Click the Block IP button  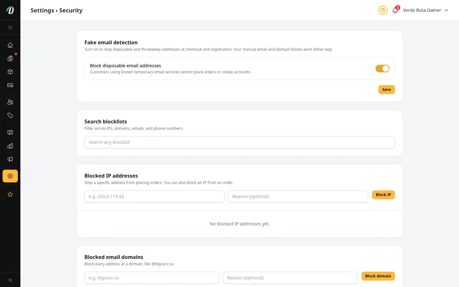(383, 195)
